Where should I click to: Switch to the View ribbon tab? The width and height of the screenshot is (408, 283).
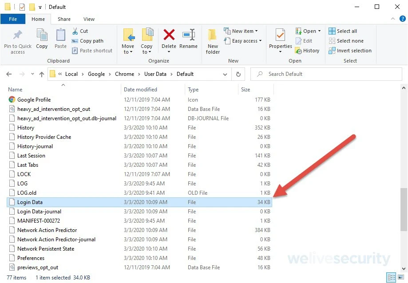coord(89,19)
